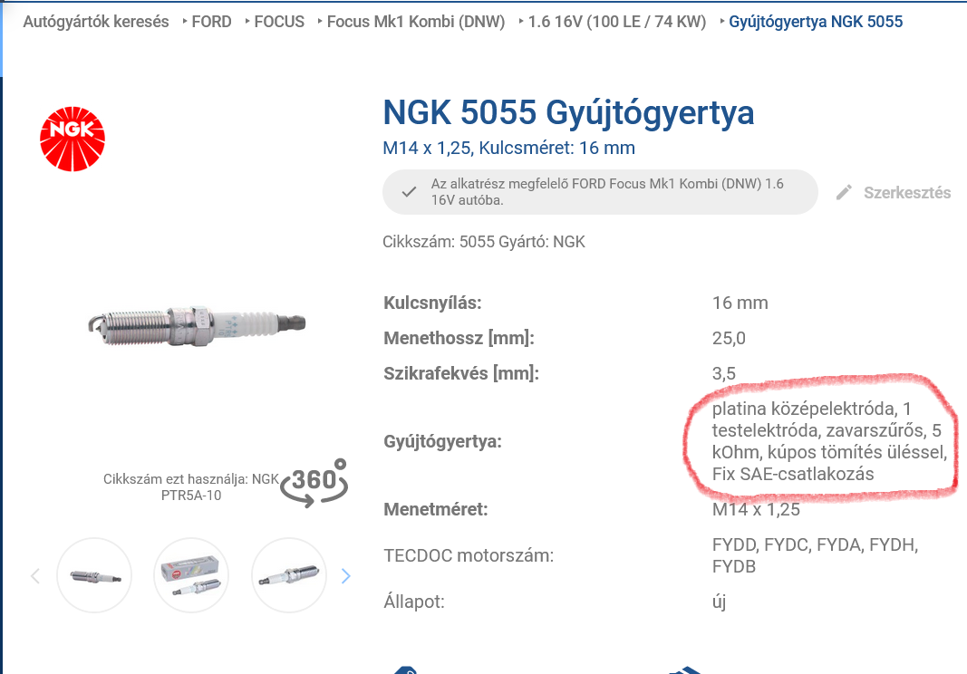Show next thumbnails with right arrow

point(345,576)
